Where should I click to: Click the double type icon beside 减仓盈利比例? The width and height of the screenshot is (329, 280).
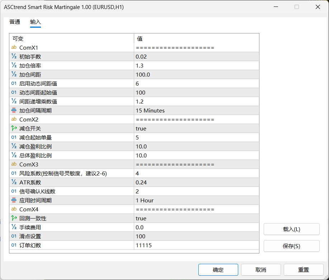point(14,146)
